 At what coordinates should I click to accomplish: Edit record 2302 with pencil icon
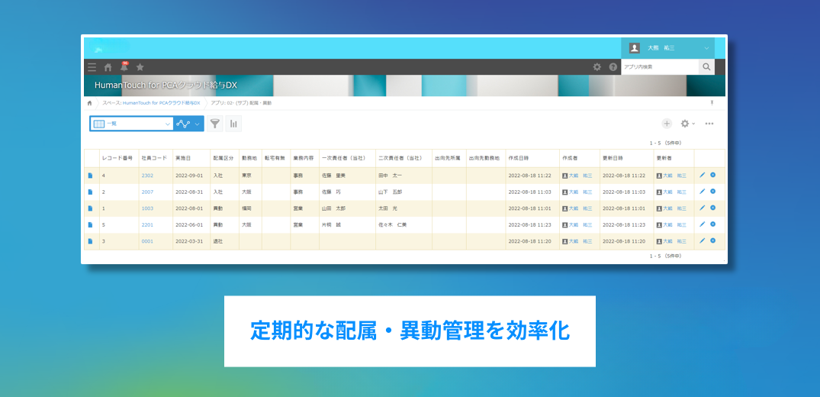[702, 175]
